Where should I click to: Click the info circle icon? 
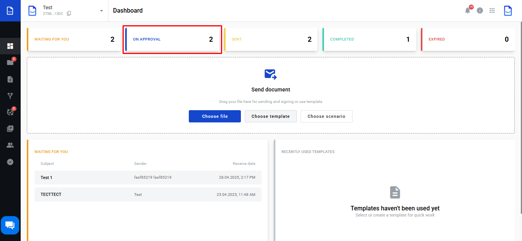(480, 11)
